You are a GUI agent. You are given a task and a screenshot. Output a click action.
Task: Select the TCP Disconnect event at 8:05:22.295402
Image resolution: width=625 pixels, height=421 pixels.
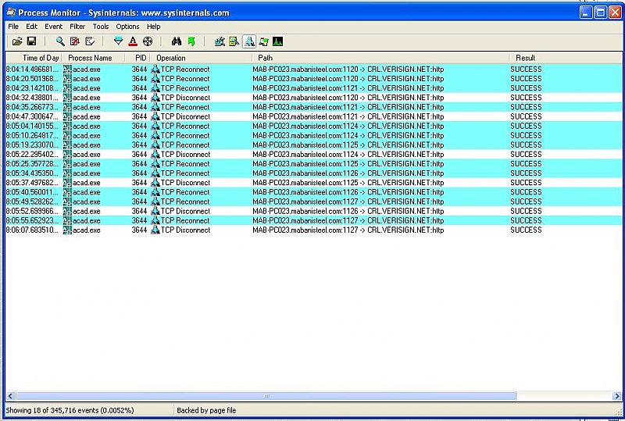click(x=314, y=155)
